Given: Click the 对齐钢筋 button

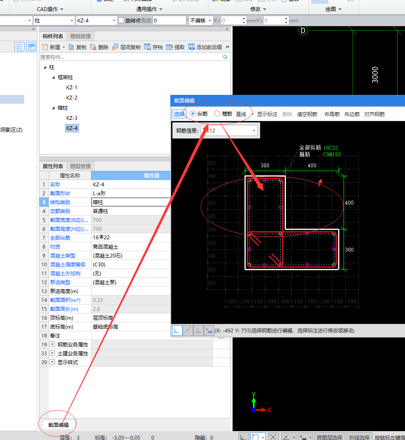Looking at the screenshot, I should (374, 114).
